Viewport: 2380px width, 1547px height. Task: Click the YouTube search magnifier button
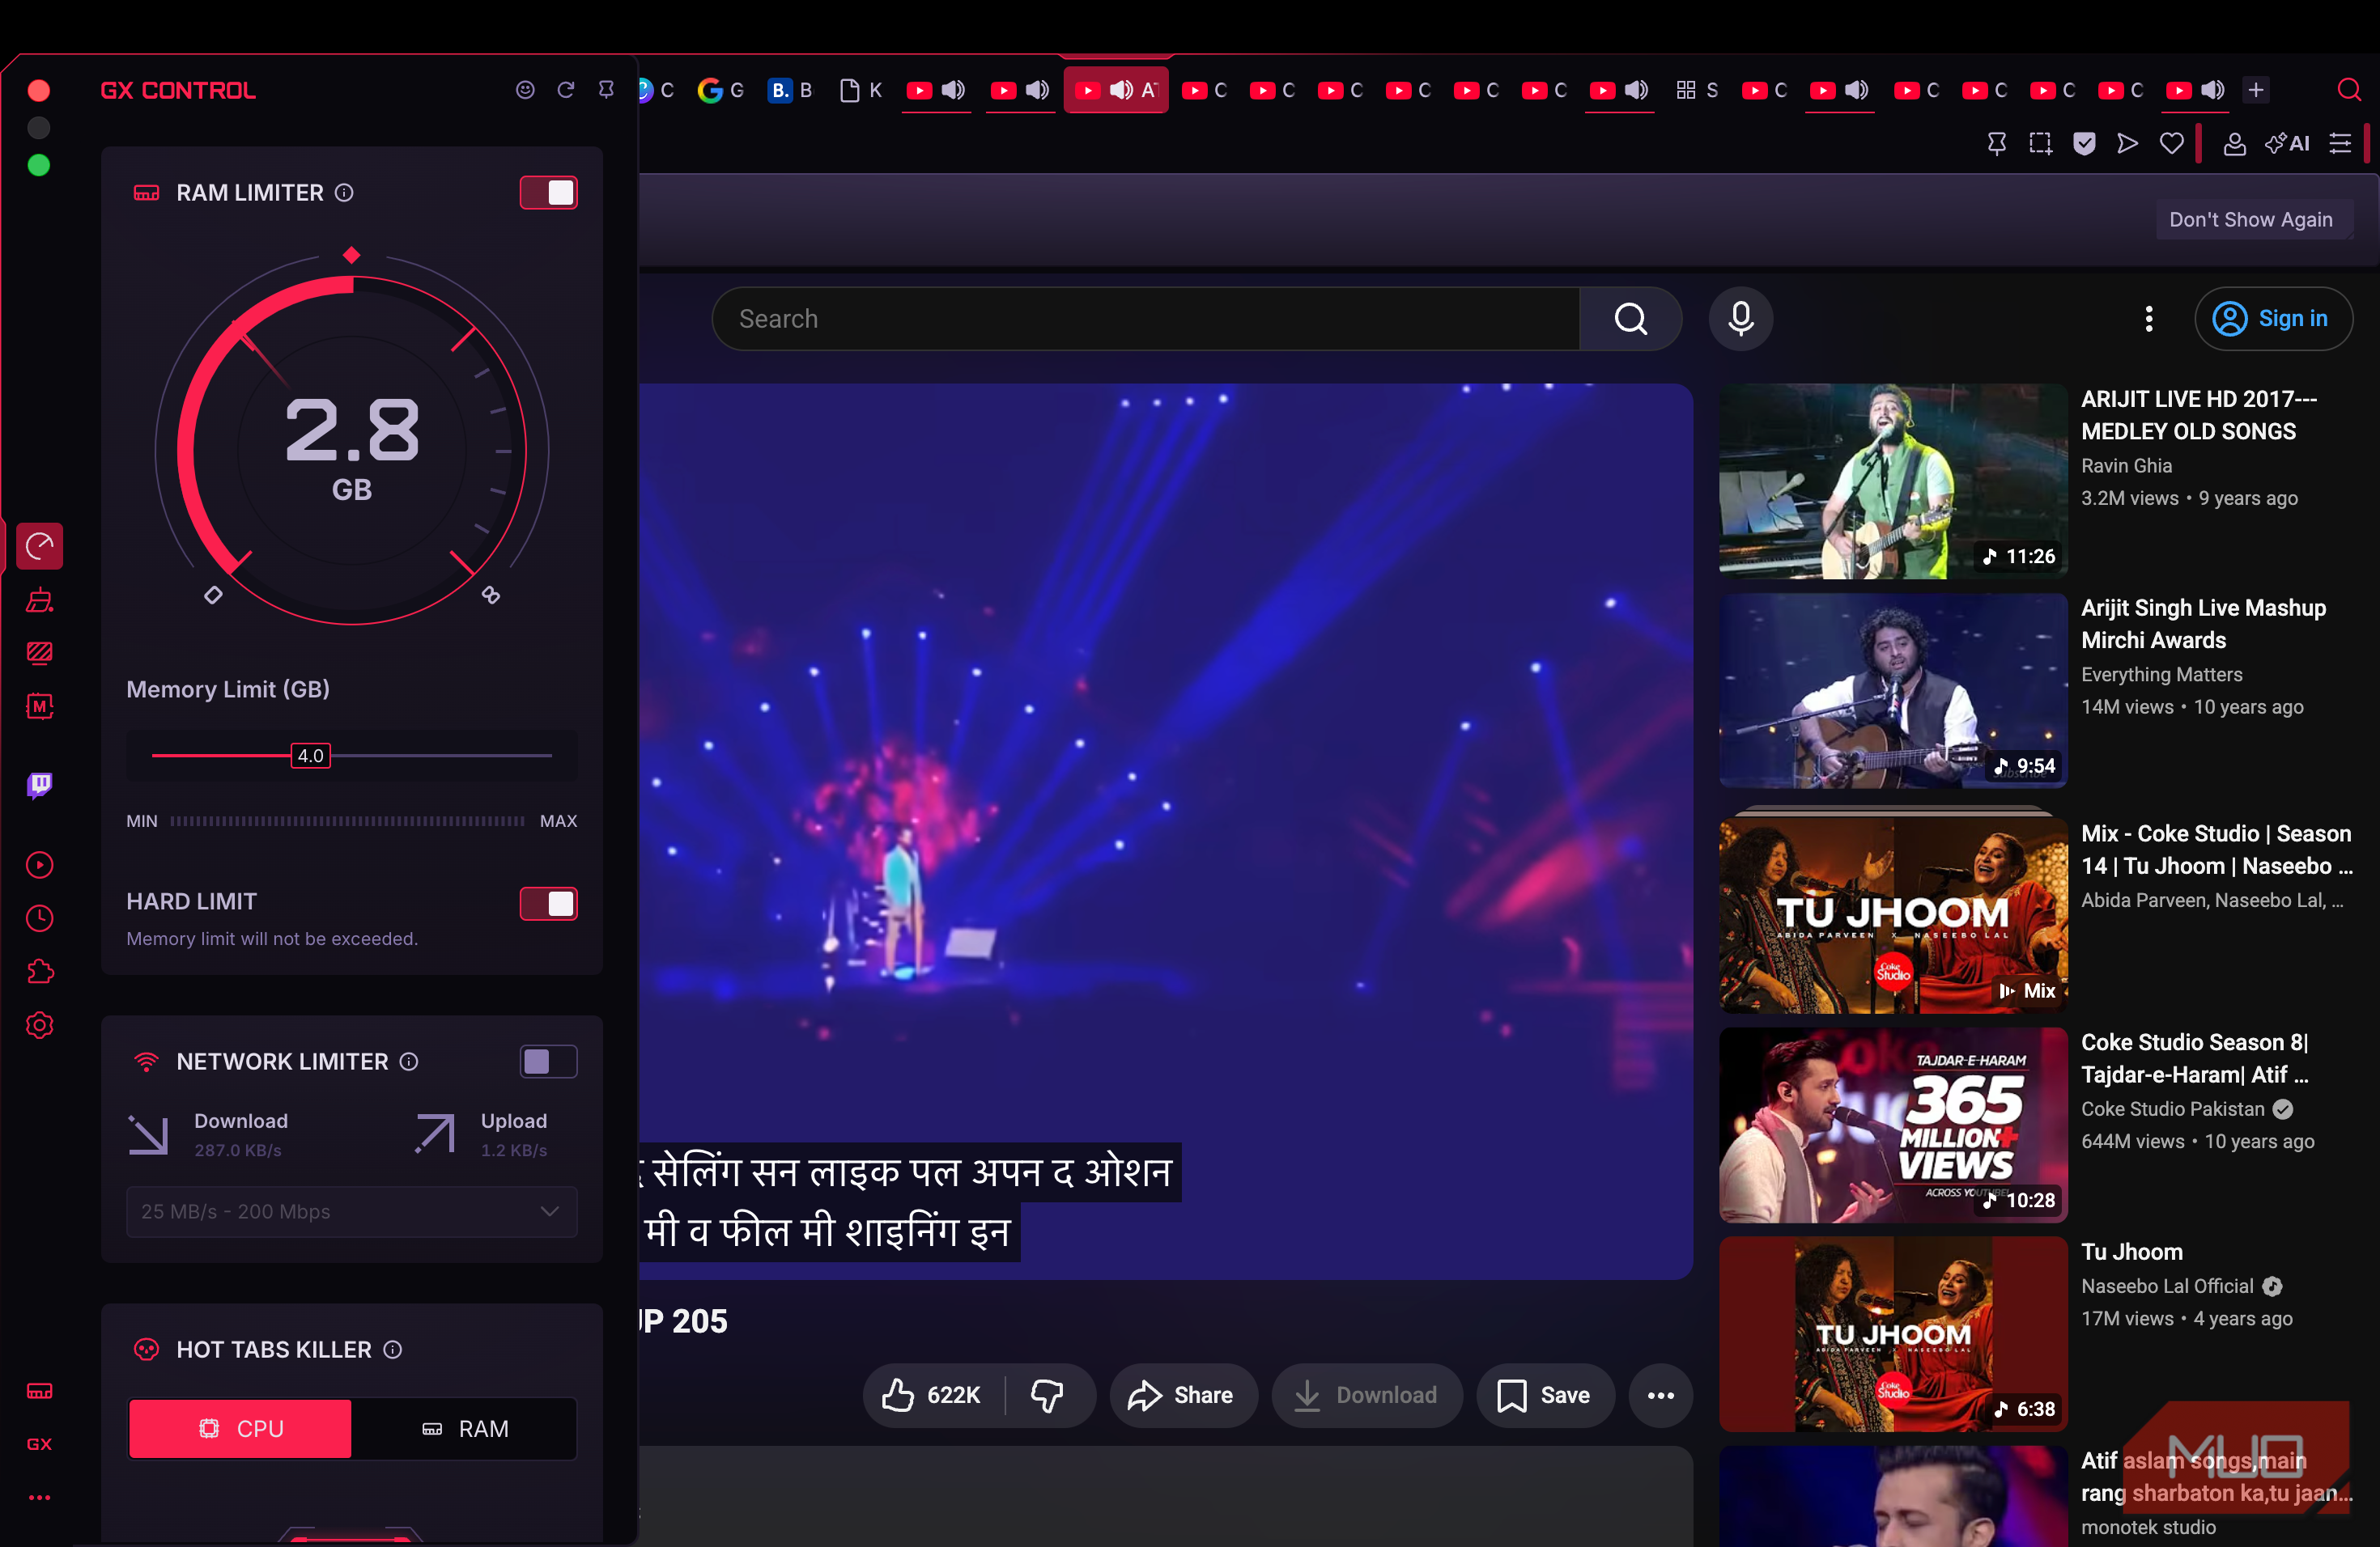[1630, 319]
